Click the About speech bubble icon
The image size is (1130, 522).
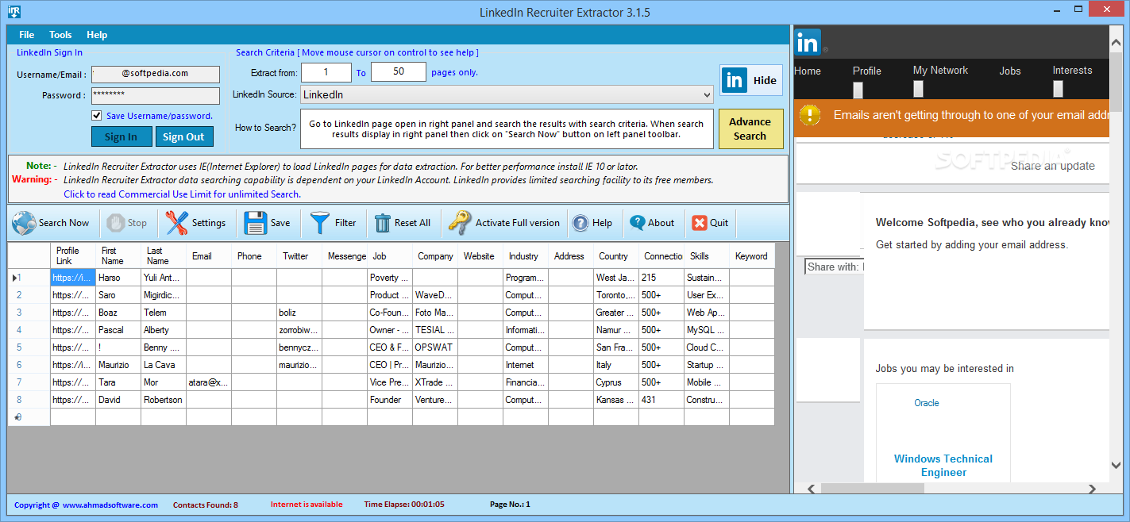point(638,223)
